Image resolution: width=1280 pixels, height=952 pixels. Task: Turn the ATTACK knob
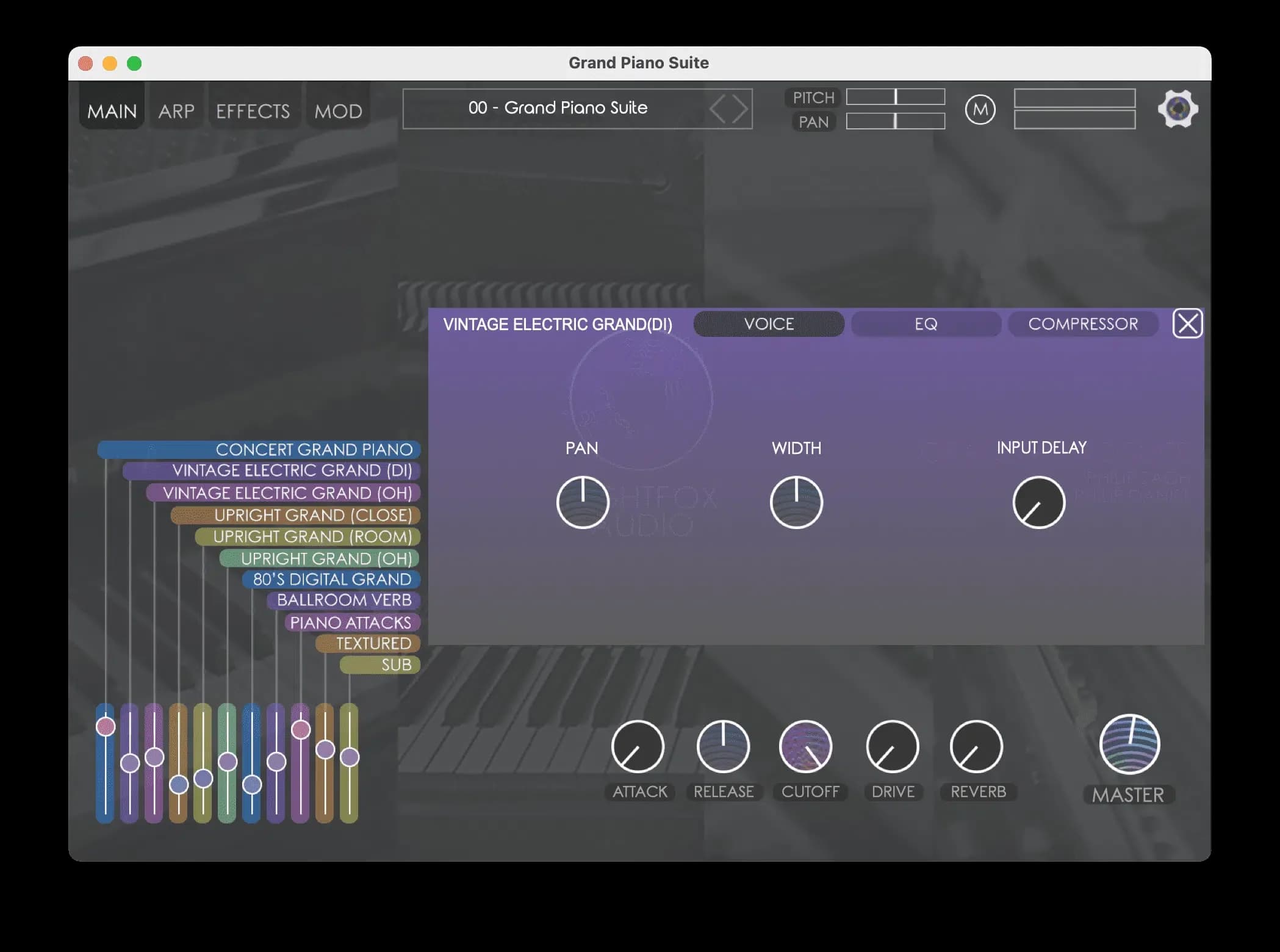pos(638,746)
